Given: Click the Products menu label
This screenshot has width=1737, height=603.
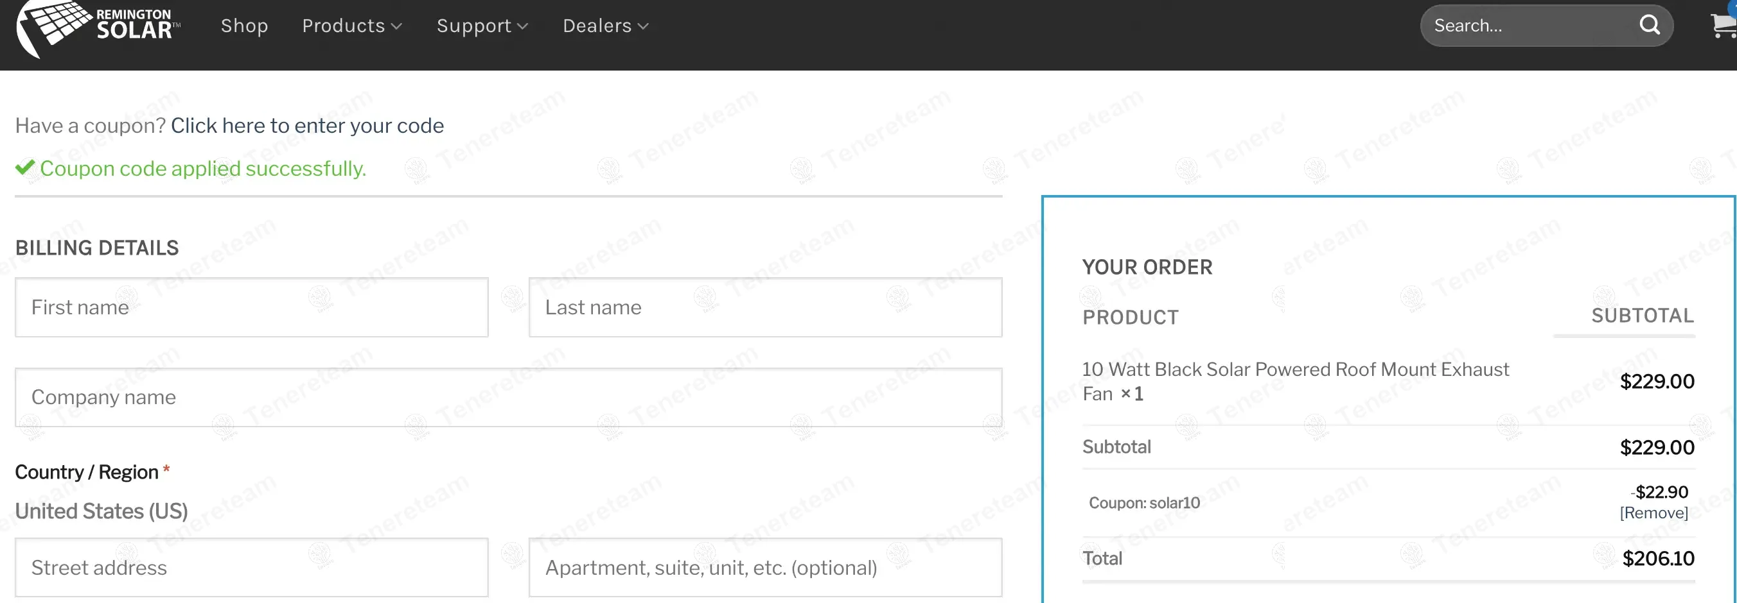Looking at the screenshot, I should (x=343, y=26).
